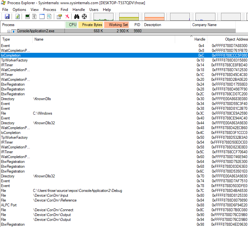248x227 pixels.
Task: Click the Process Explorer title bar icon
Action: coord(3,3)
